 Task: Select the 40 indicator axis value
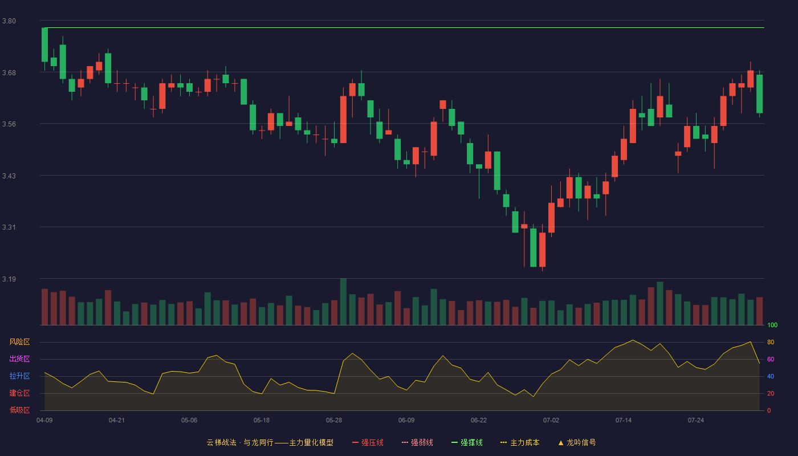pos(771,376)
